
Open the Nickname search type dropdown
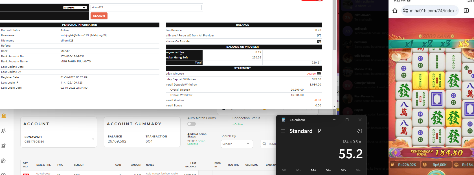[75, 8]
